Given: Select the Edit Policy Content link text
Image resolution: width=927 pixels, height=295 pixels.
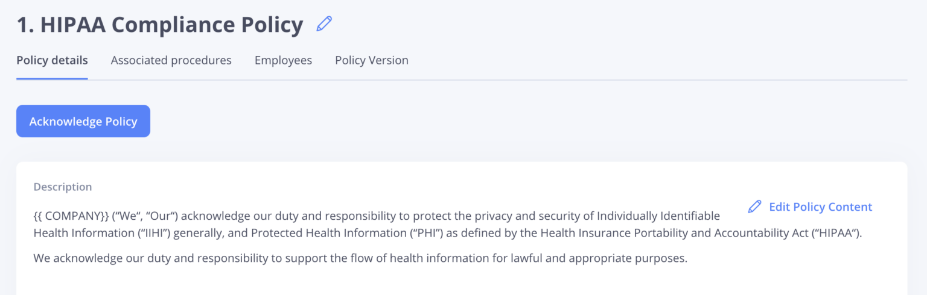Looking at the screenshot, I should pyautogui.click(x=820, y=206).
